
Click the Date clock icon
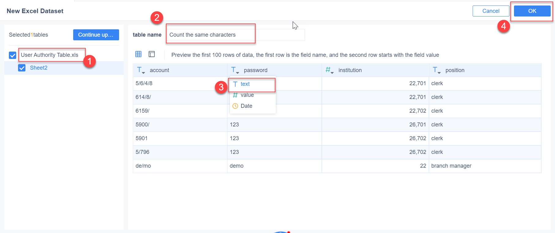point(235,106)
